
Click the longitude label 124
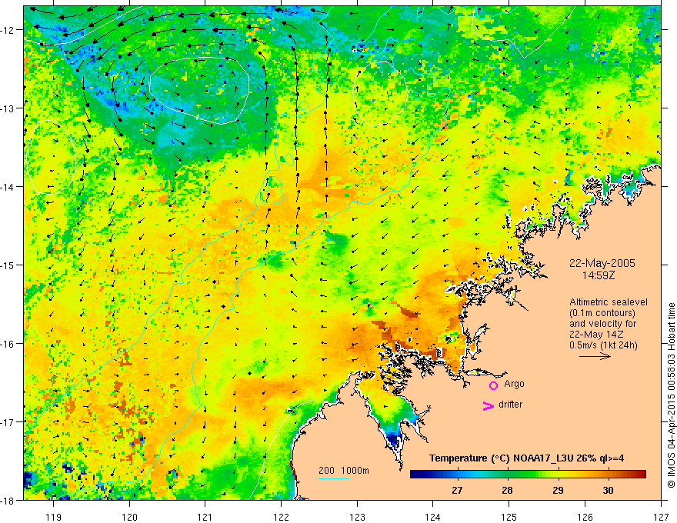433,517
